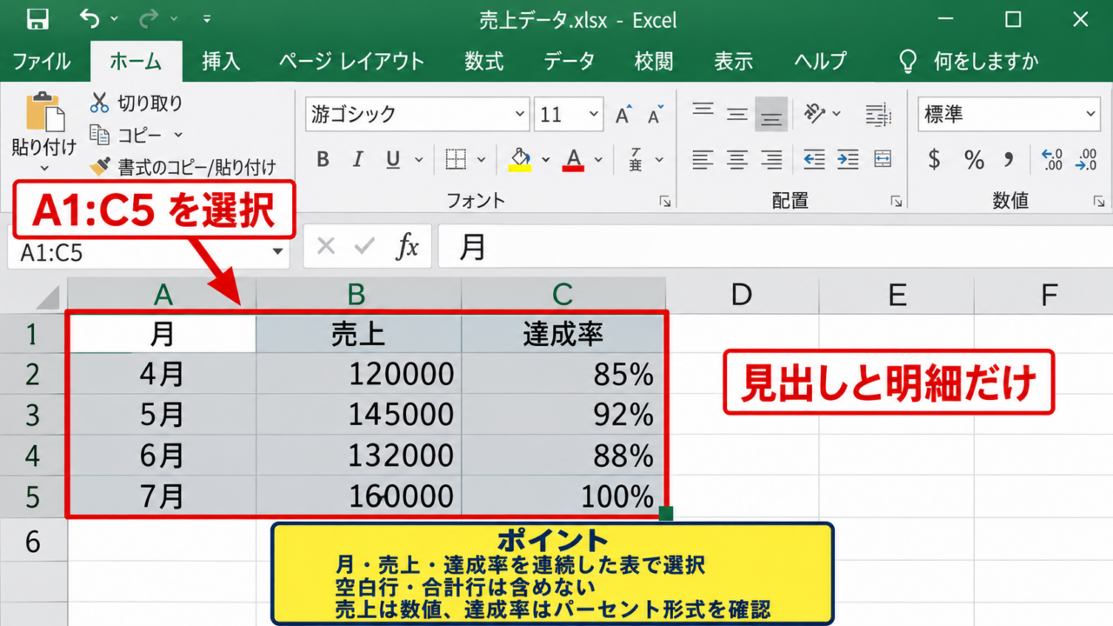Apply cell borders with the border icon
This screenshot has height=626, width=1113.
(456, 159)
